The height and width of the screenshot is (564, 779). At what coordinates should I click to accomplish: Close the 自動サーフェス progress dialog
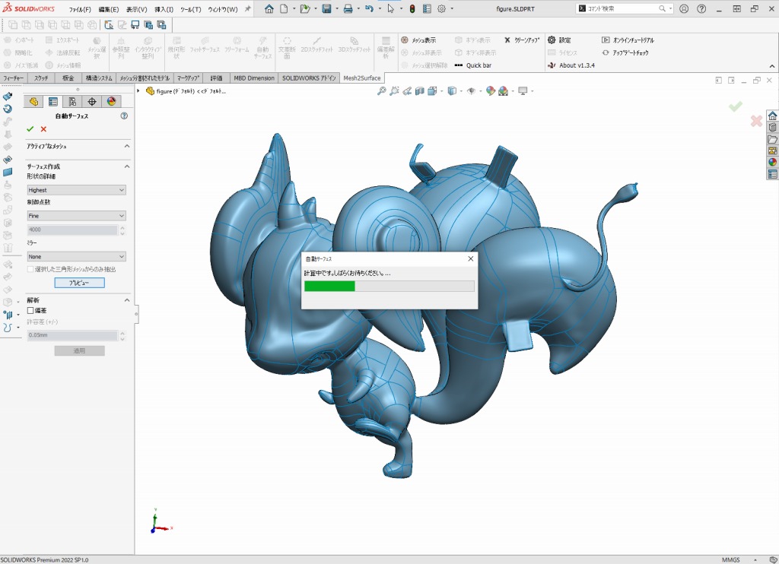pyautogui.click(x=470, y=258)
